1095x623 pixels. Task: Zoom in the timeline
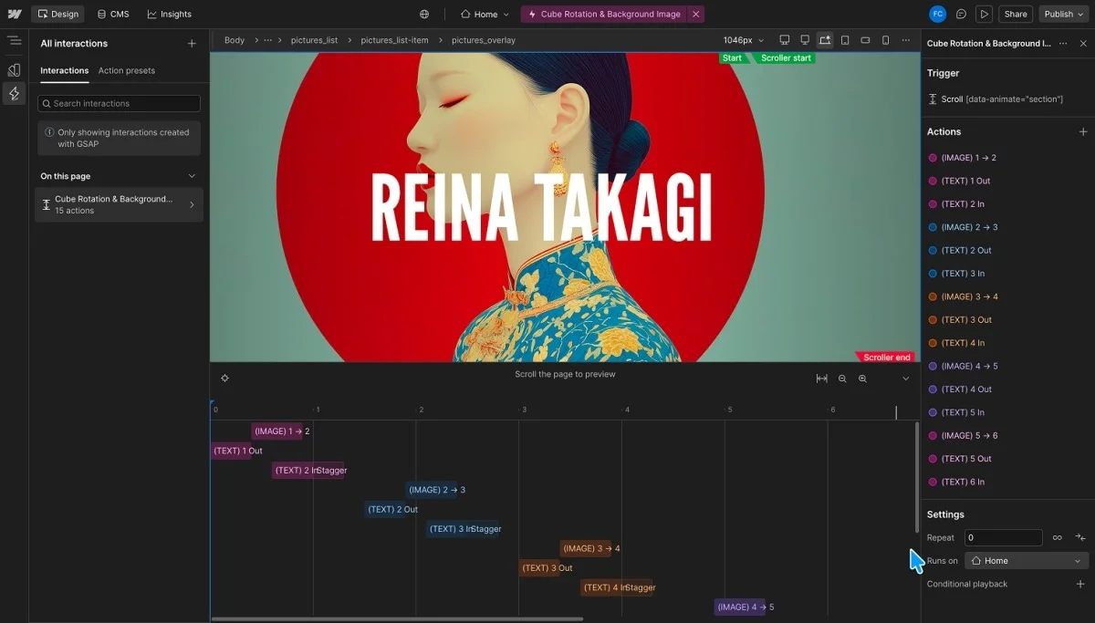[862, 379]
